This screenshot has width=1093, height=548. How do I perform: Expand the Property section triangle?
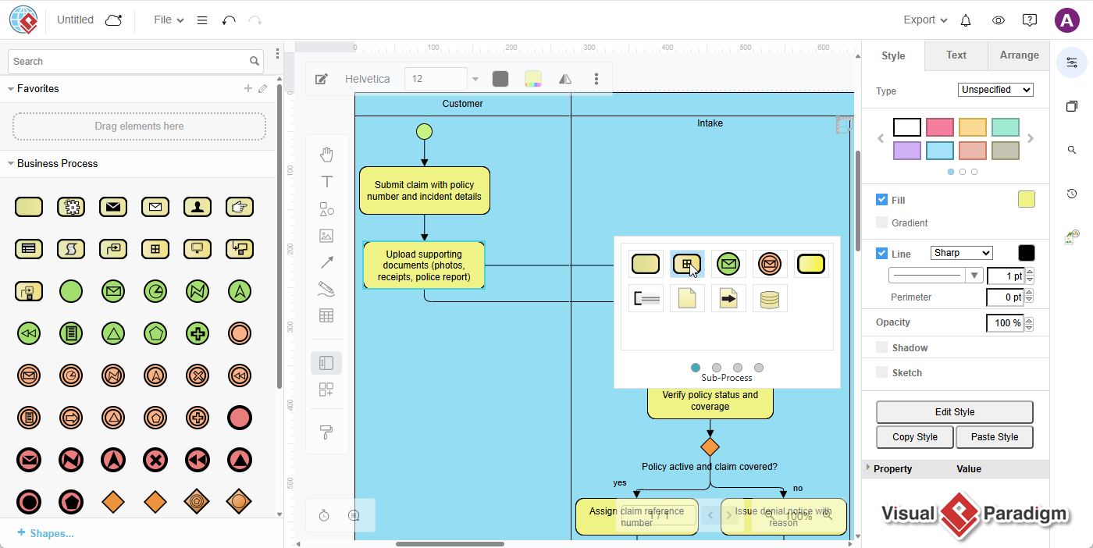pos(868,468)
